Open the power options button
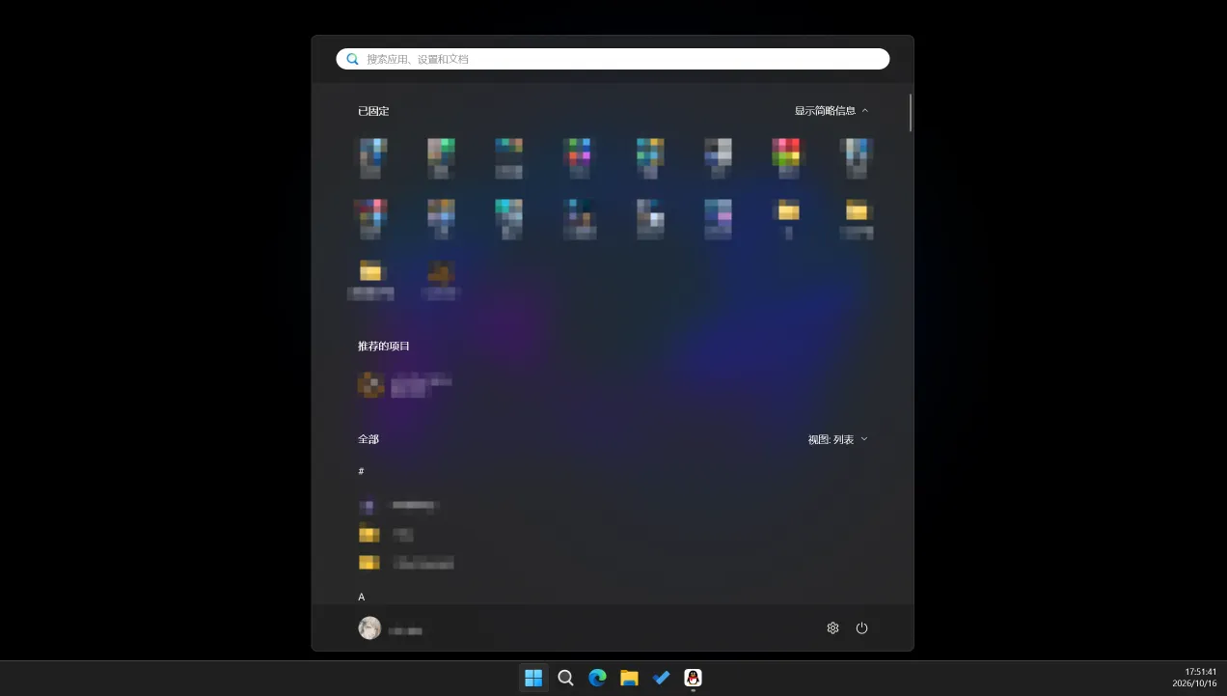1227x696 pixels. [x=861, y=628]
